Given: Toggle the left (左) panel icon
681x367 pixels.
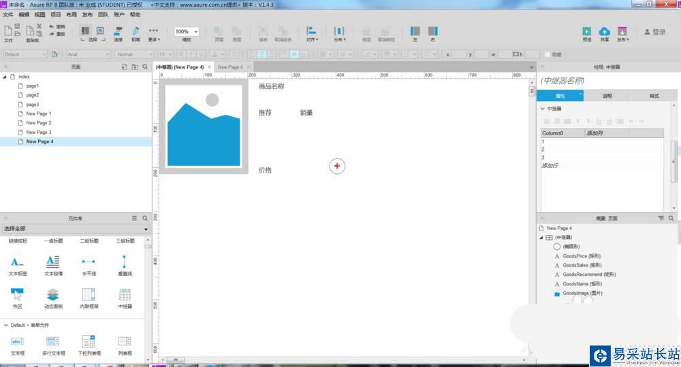Looking at the screenshot, I should (415, 33).
